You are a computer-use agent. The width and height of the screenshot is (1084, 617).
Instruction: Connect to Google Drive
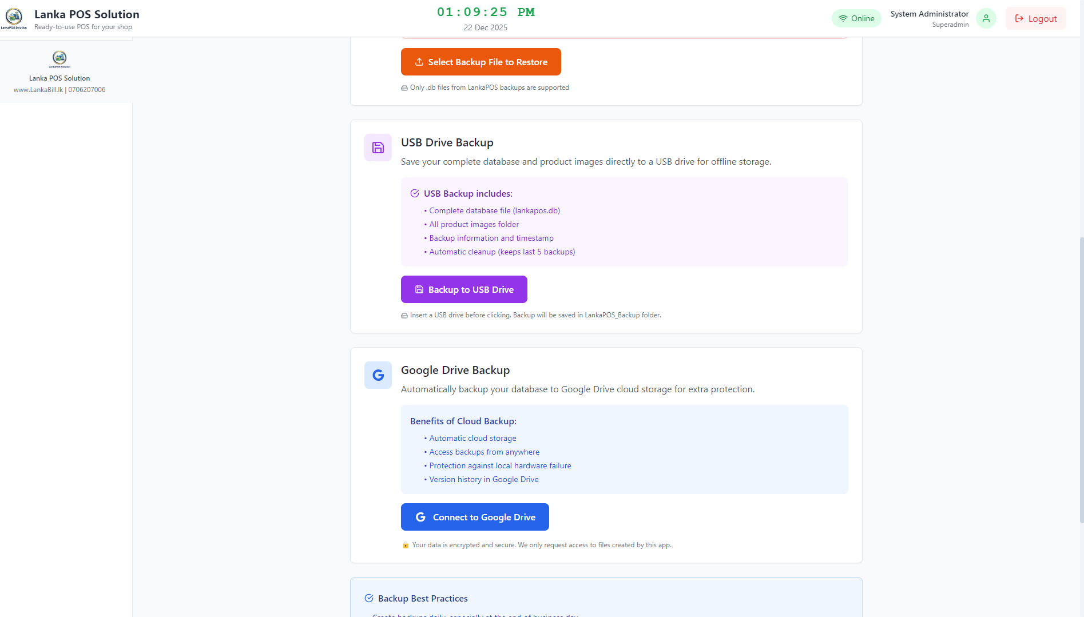pyautogui.click(x=475, y=517)
